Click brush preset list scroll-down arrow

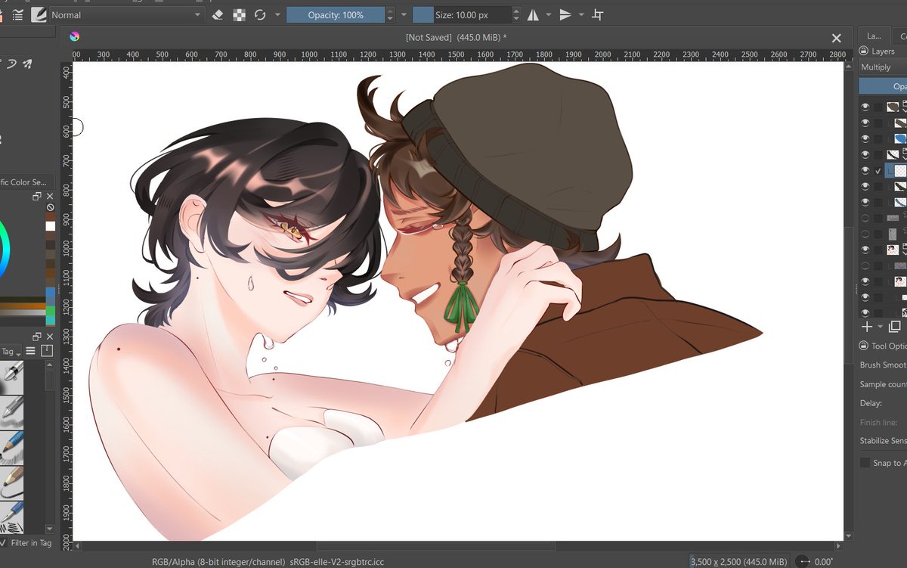tap(50, 529)
